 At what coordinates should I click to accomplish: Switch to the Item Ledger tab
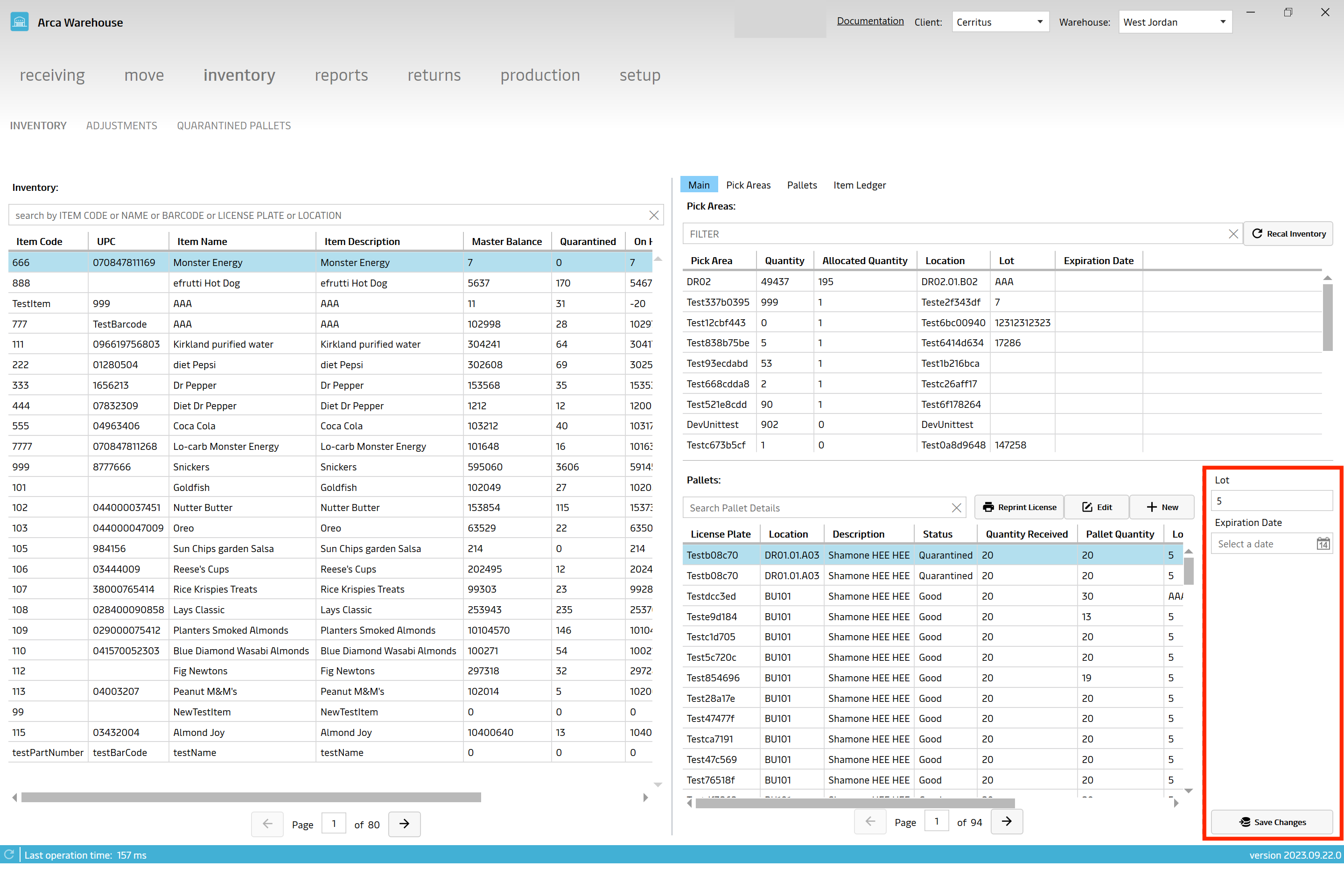[x=859, y=185]
